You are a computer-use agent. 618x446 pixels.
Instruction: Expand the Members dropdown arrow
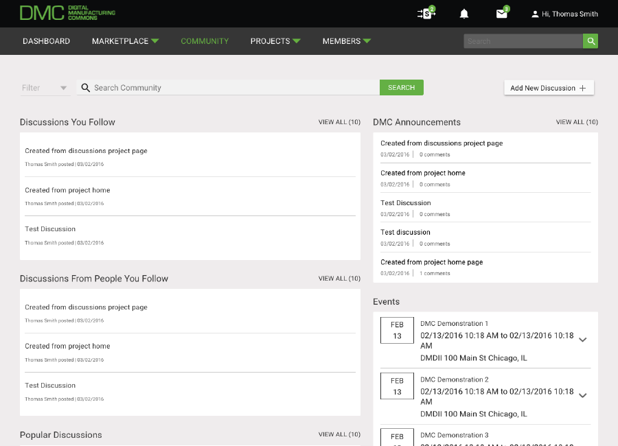(367, 40)
